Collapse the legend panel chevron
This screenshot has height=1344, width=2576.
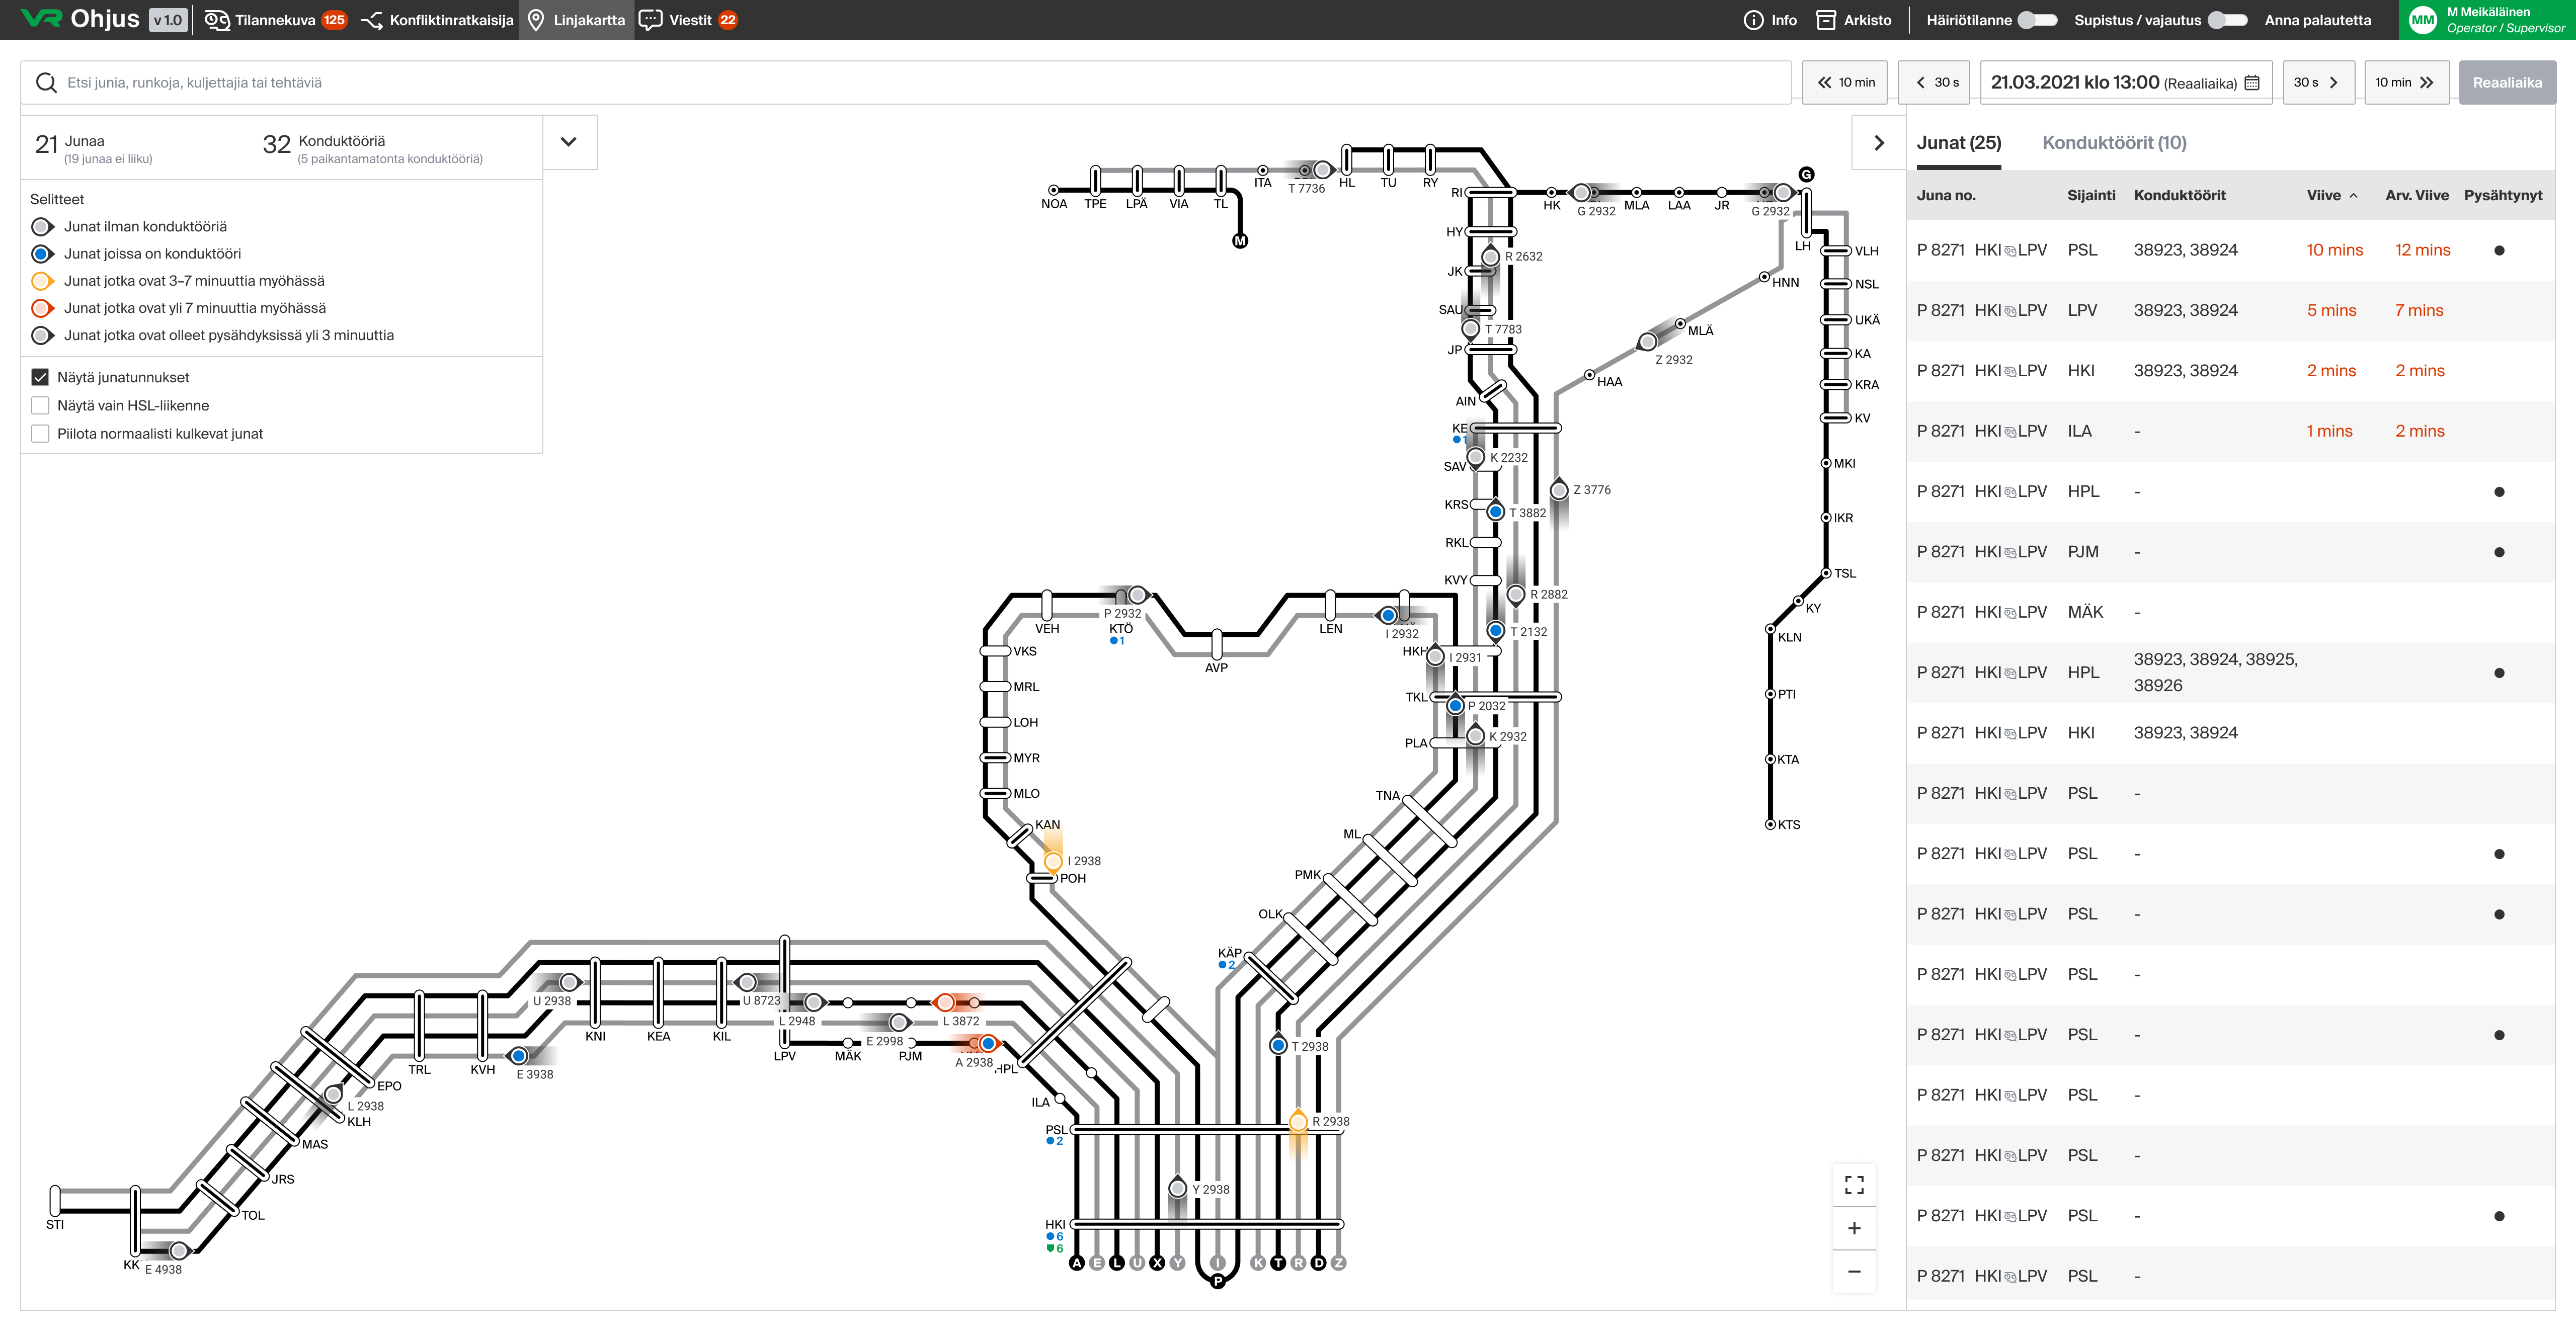click(569, 142)
